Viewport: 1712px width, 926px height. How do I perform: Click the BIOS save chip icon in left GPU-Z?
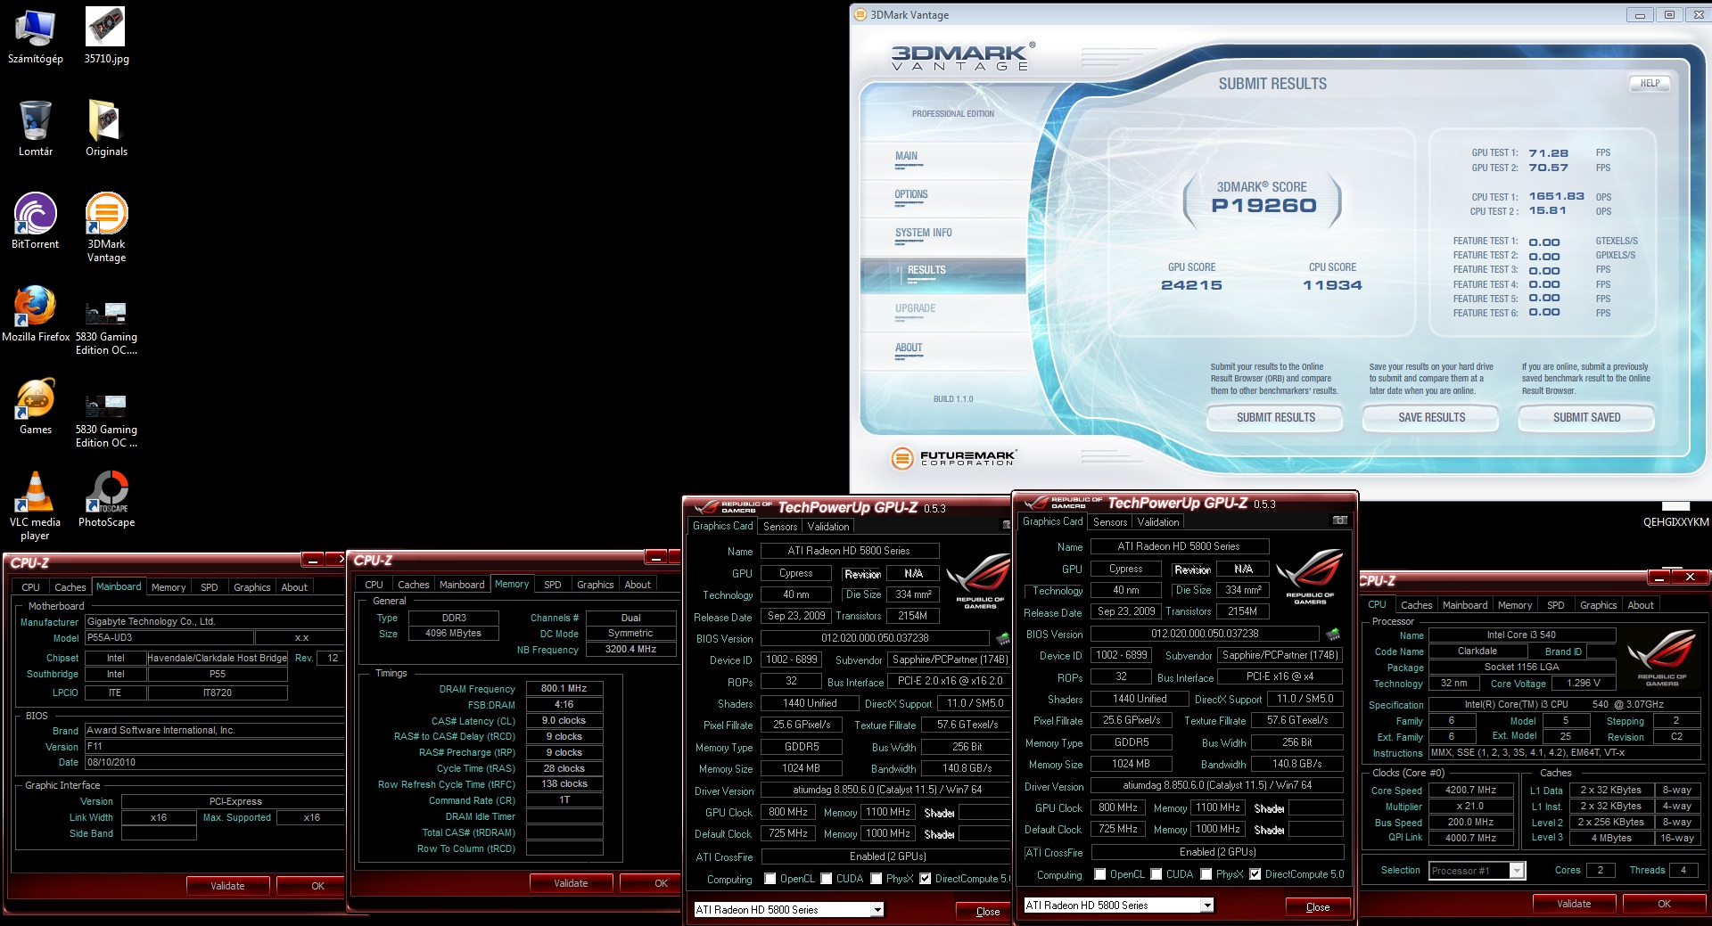tap(1003, 639)
